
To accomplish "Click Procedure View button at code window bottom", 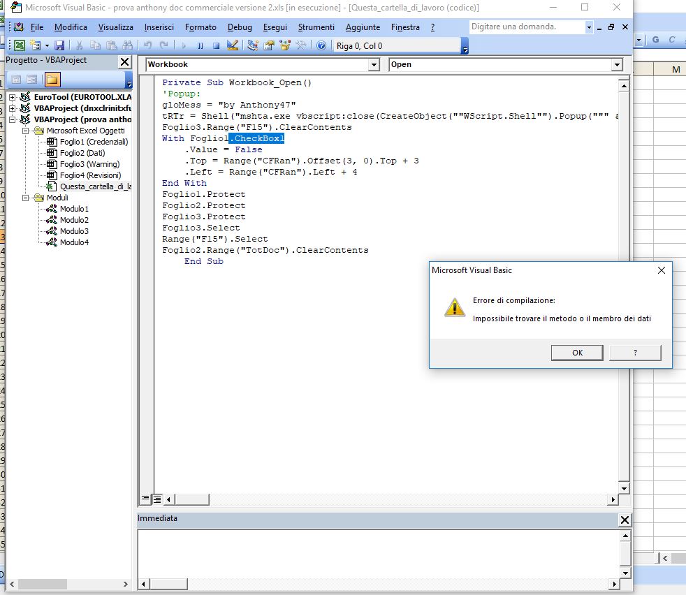I will tap(145, 499).
